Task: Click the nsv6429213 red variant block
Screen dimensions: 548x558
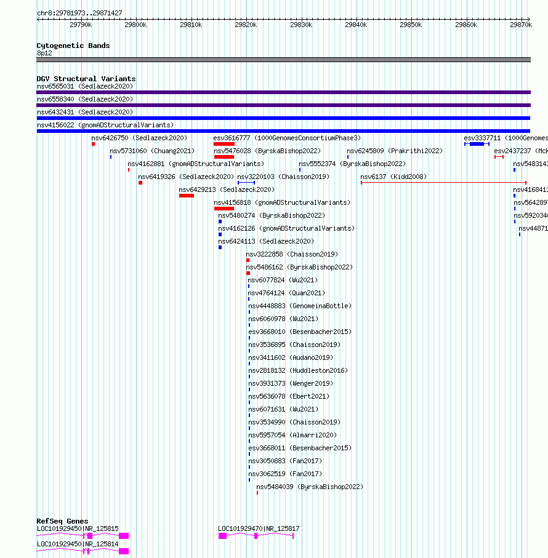Action: point(187,196)
